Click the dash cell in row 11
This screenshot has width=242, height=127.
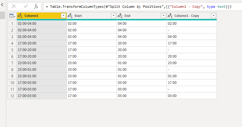(x=192, y=89)
